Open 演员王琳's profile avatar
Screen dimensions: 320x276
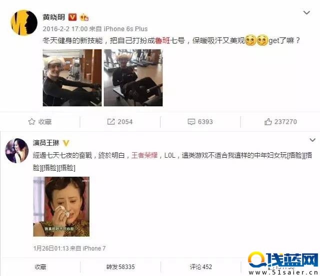pyautogui.click(x=16, y=151)
